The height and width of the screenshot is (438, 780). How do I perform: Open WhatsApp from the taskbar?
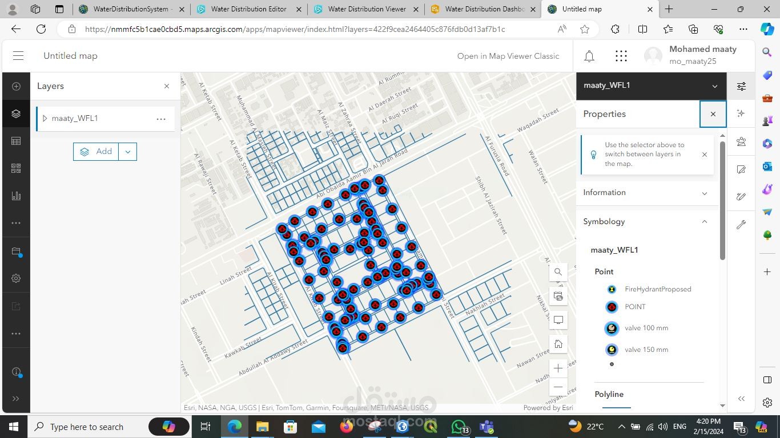click(459, 427)
